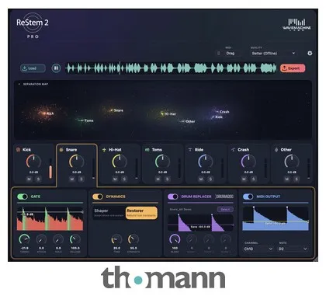
Task: Click the red Export button
Action: 293,68
